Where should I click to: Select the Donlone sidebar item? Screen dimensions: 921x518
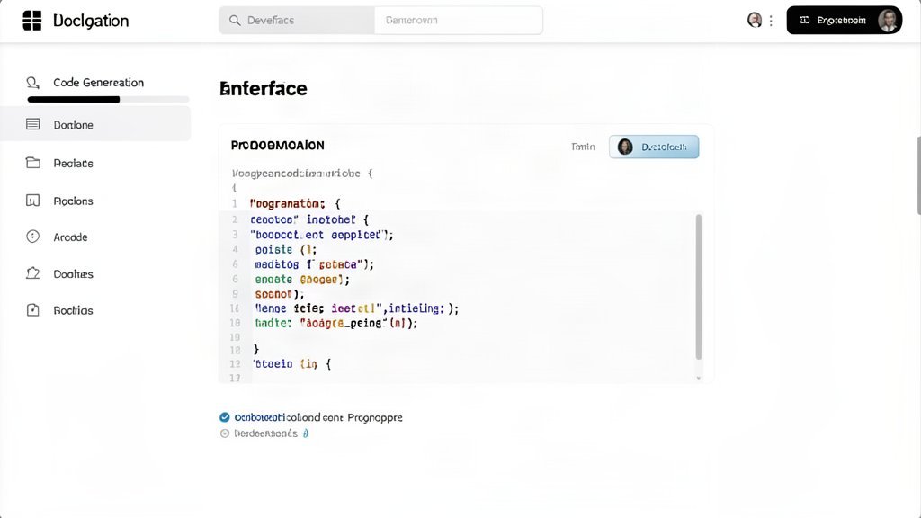95,124
